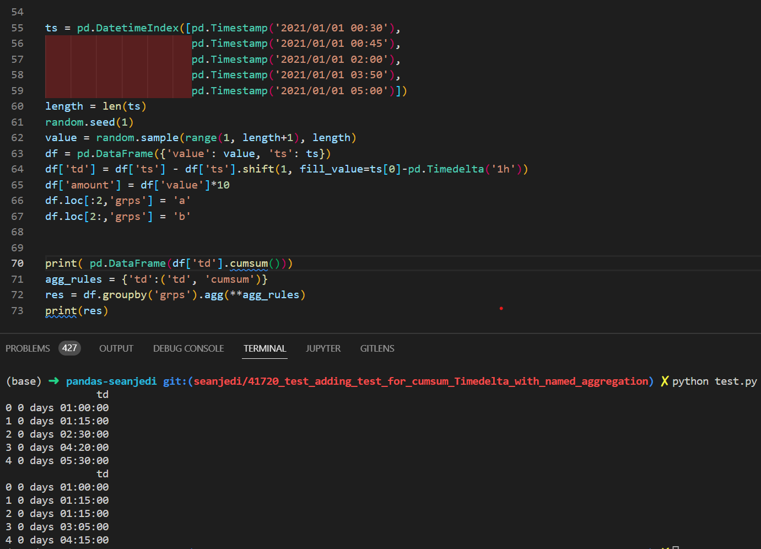Click the green arrow prompt symbol

click(x=53, y=381)
